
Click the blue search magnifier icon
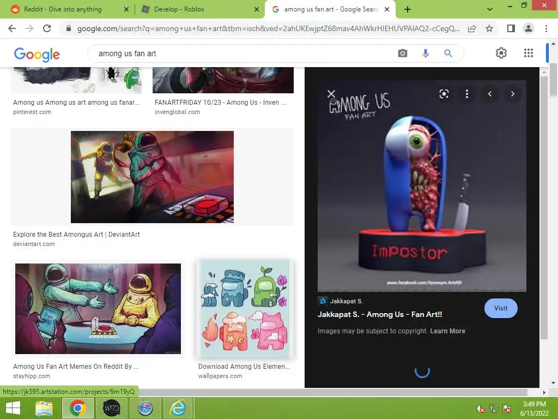pos(448,53)
